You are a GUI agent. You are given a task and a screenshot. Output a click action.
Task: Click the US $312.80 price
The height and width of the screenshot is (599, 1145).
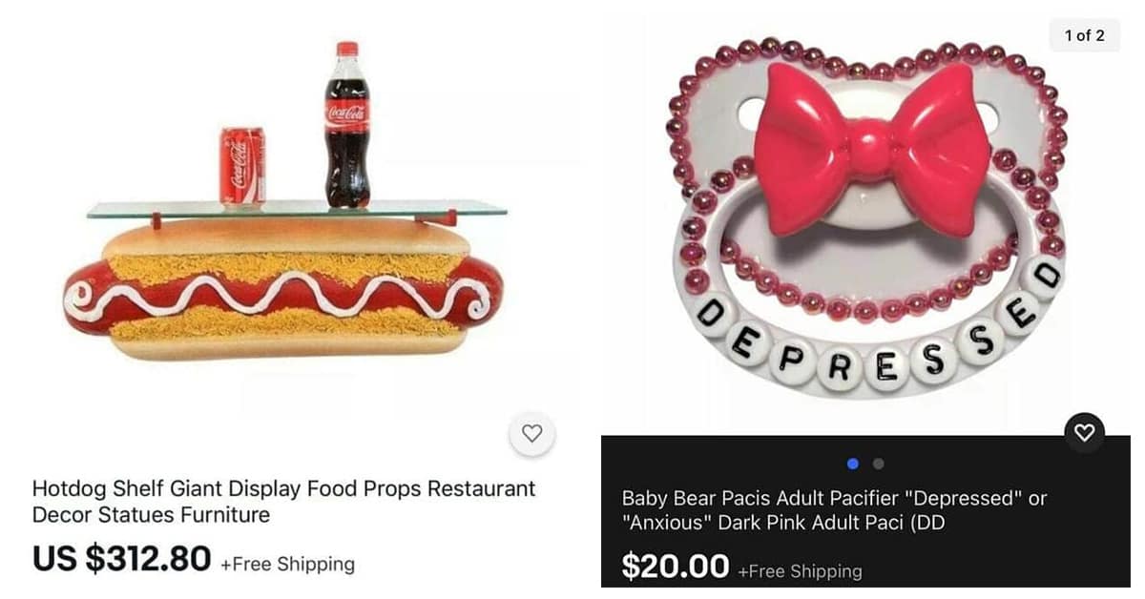[121, 560]
